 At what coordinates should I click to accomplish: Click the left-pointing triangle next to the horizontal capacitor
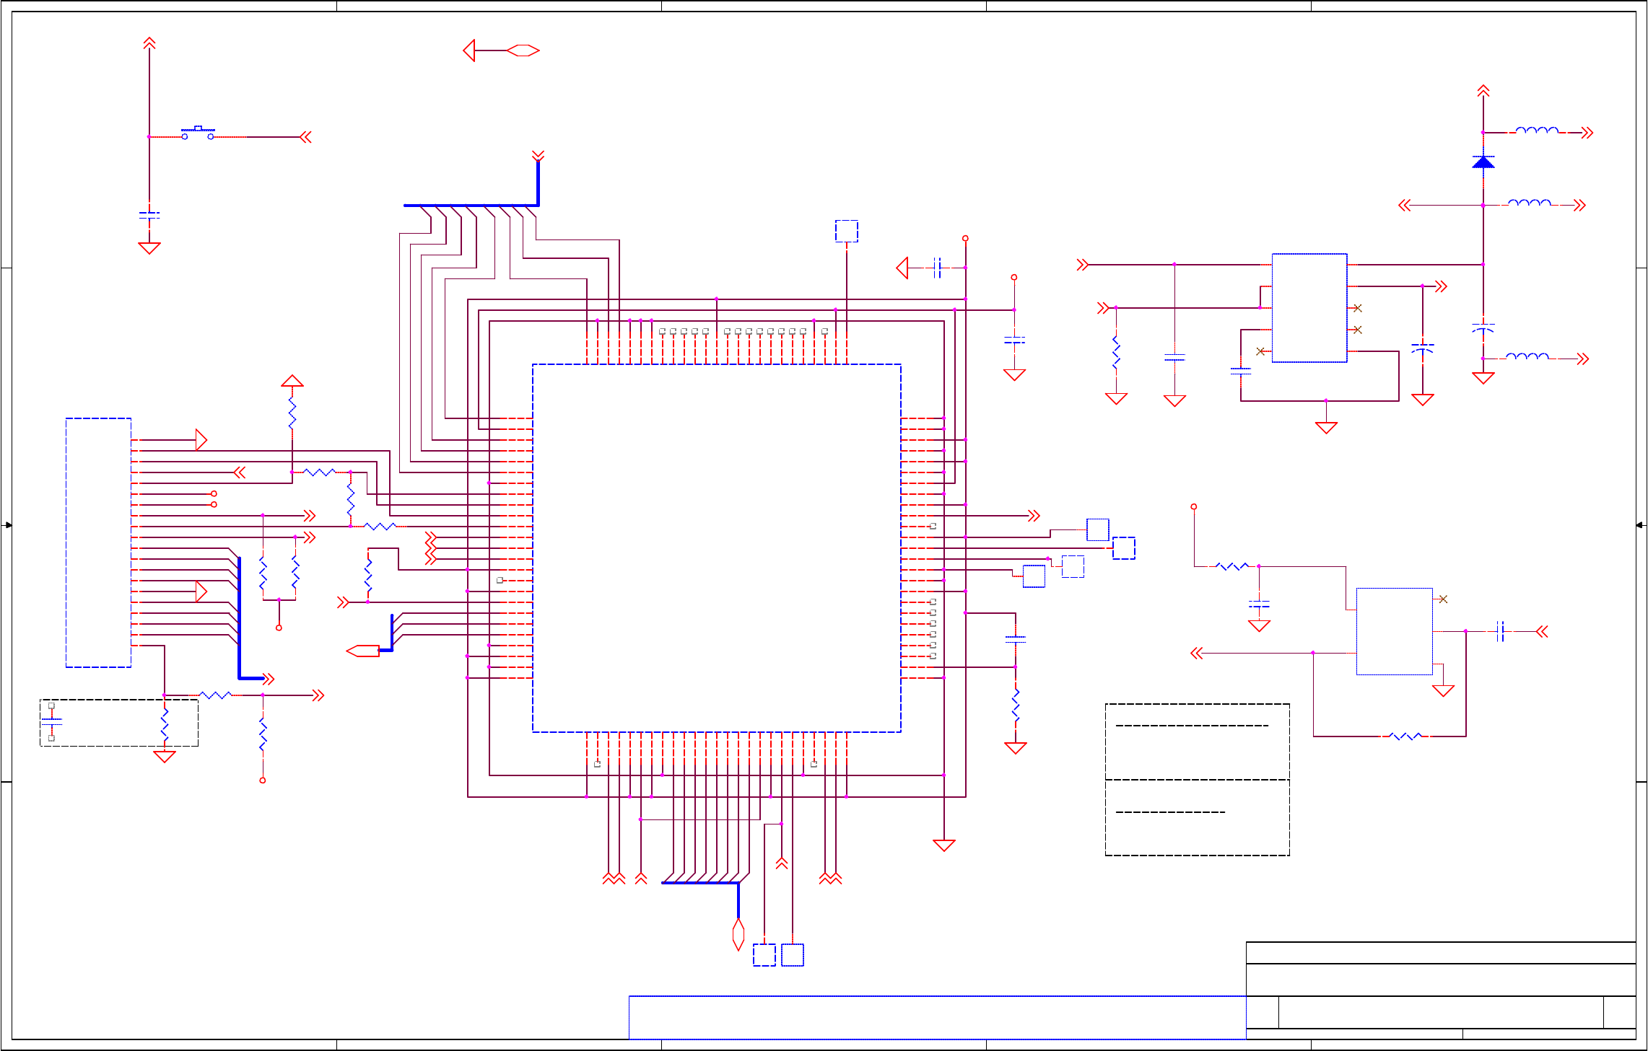(x=902, y=268)
